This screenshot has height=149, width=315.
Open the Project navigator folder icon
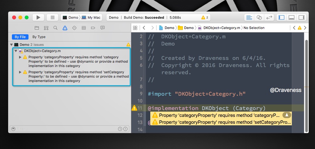point(37,28)
